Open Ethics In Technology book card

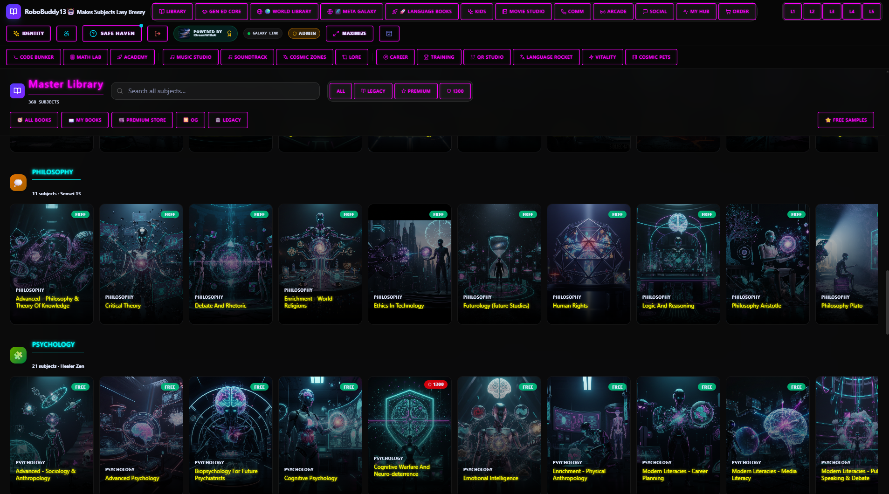point(410,264)
